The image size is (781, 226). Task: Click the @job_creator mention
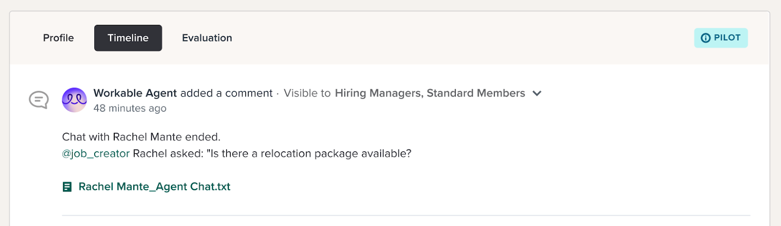click(96, 154)
